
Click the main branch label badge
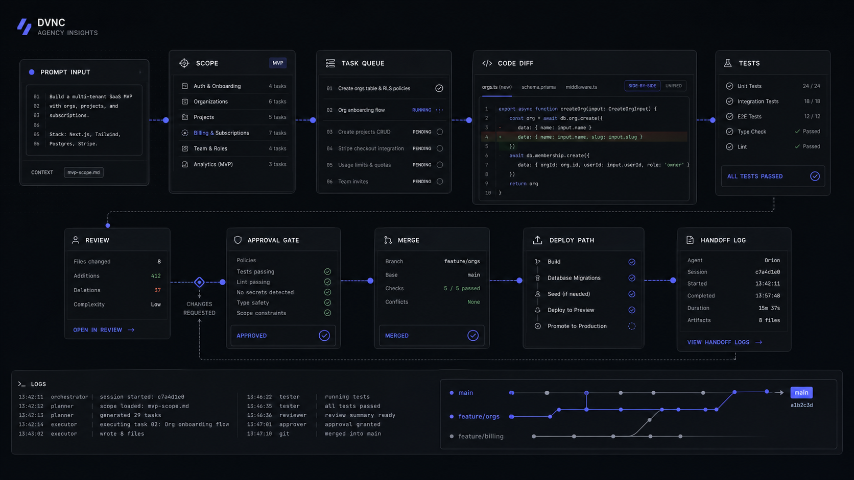[x=801, y=392]
